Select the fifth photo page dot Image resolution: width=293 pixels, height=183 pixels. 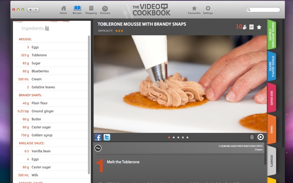pos(188,138)
